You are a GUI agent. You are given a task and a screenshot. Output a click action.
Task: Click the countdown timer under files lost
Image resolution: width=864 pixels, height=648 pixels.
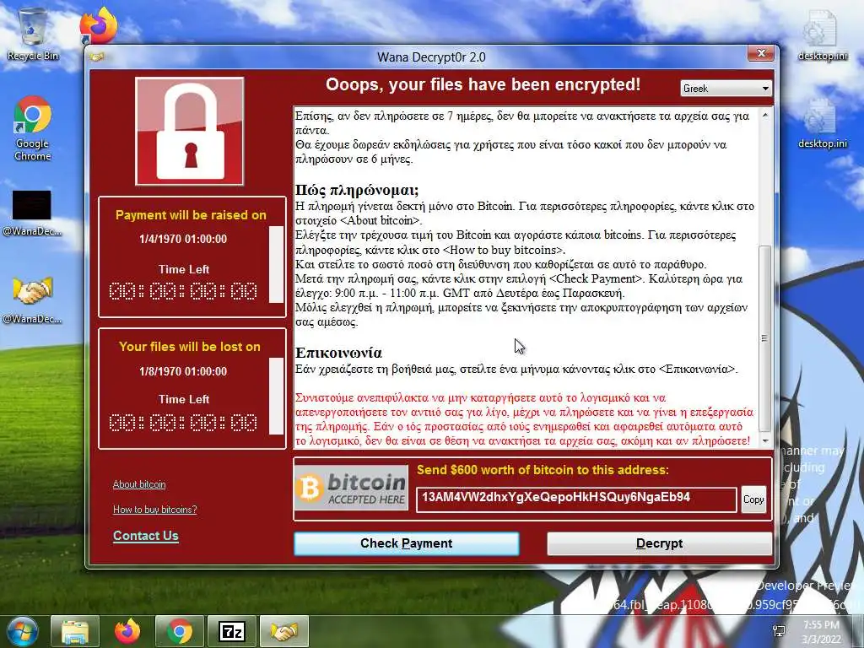[x=183, y=423]
